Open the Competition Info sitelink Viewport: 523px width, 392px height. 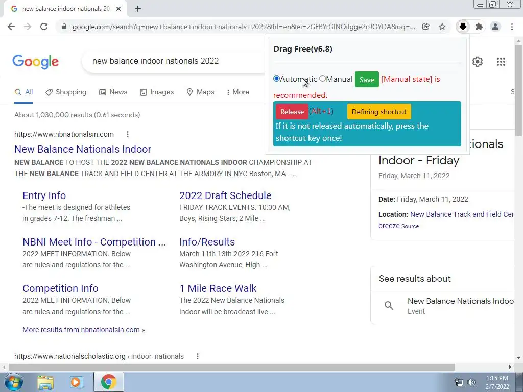tap(60, 288)
